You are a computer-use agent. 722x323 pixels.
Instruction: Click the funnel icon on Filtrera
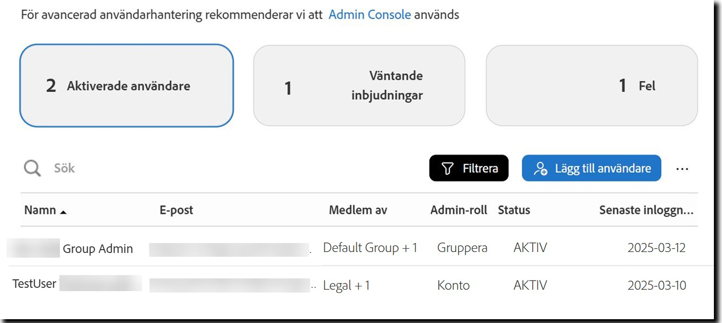[x=447, y=168]
